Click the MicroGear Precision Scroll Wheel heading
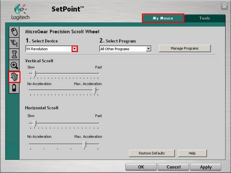 click(x=62, y=32)
